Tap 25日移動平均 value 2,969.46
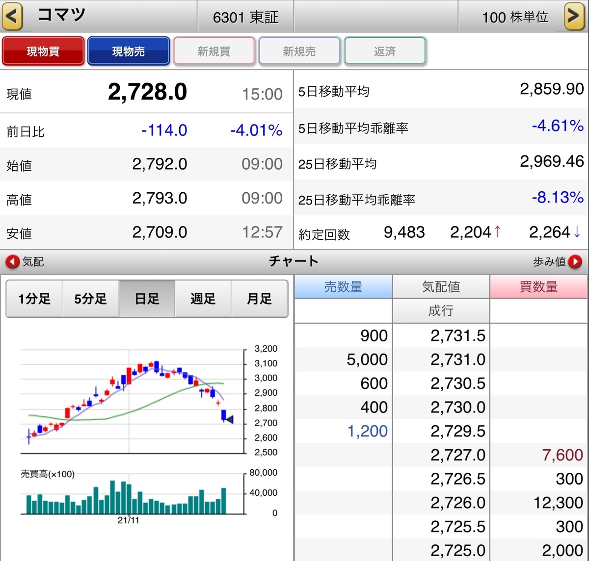Screen dimensions: 589x561 [x=552, y=161]
